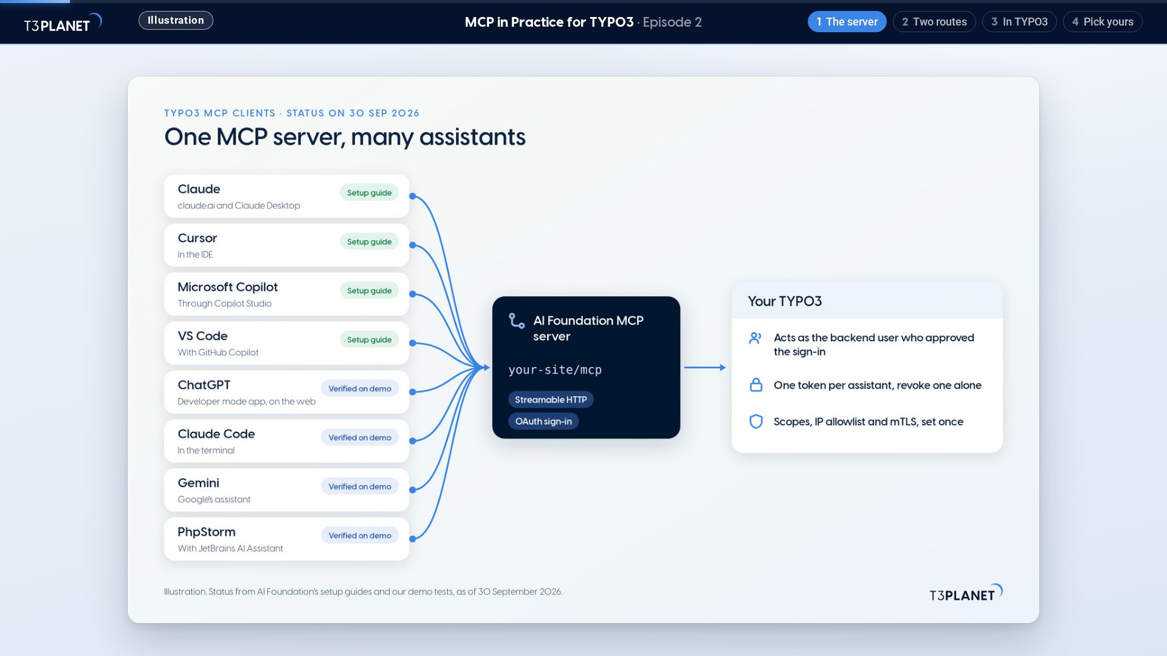Open Cursor's Setup guide badge
The width and height of the screenshot is (1167, 656).
pyautogui.click(x=369, y=242)
